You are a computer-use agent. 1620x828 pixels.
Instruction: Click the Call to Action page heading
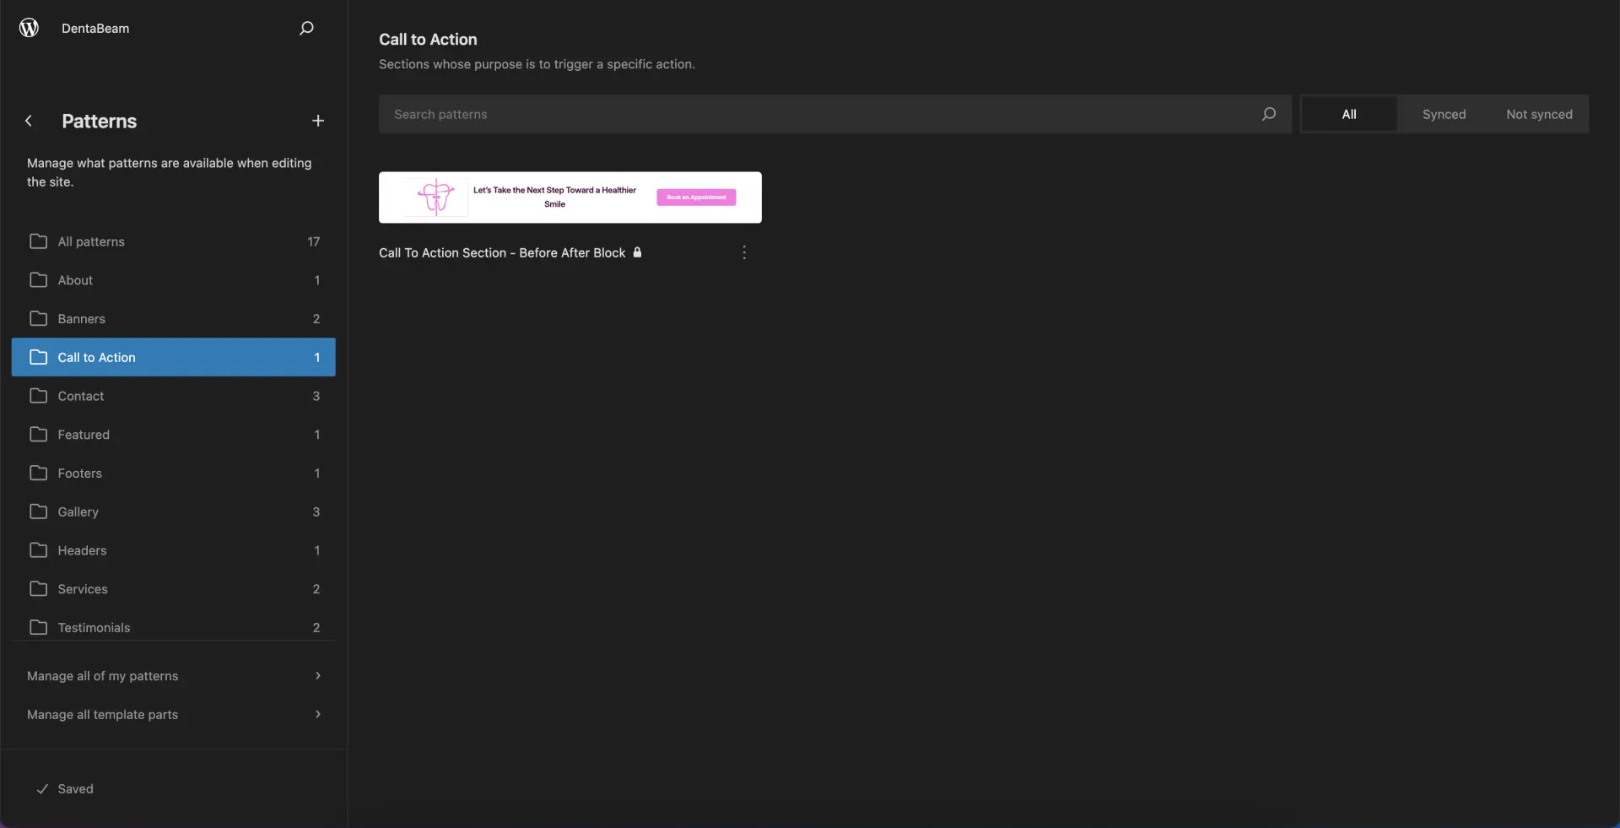click(x=428, y=39)
